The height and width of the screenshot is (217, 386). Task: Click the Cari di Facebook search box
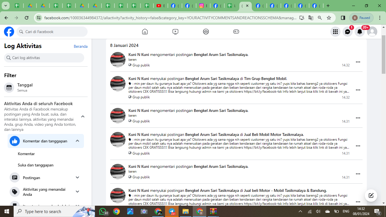[x=52, y=32]
